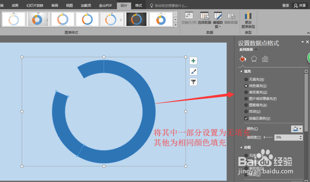This screenshot has width=310, height=182.
Task: Choose the thin-ring doughnut style fourth thumbnail
Action: 87,19
